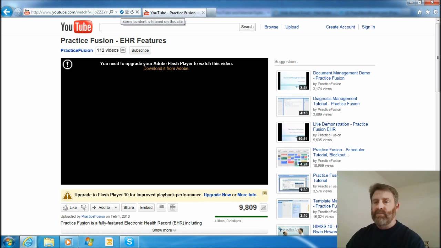Click the Search button
441x248 pixels.
247,27
